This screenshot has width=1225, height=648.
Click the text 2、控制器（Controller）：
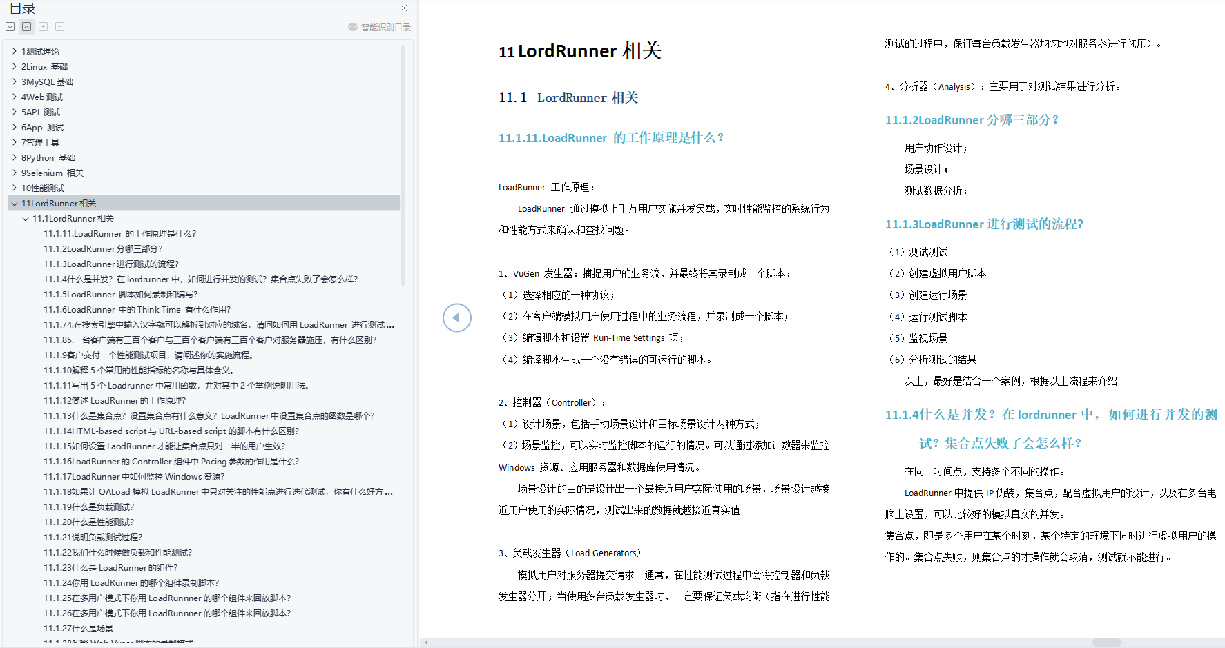(x=553, y=402)
